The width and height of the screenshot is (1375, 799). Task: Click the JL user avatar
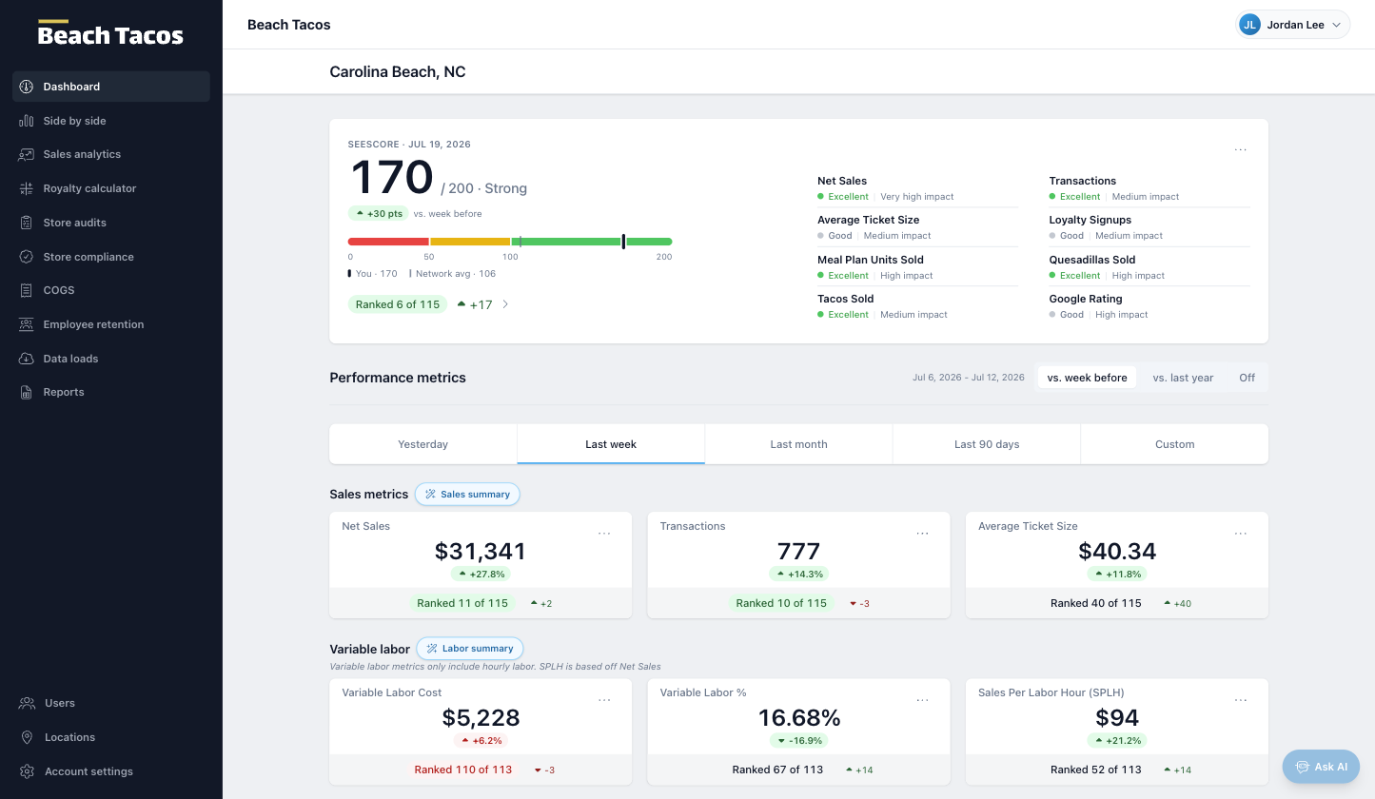coord(1250,25)
